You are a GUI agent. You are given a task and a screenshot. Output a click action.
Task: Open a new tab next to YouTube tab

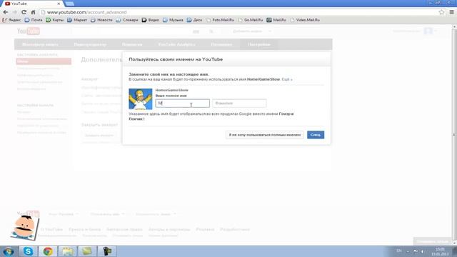70,4
